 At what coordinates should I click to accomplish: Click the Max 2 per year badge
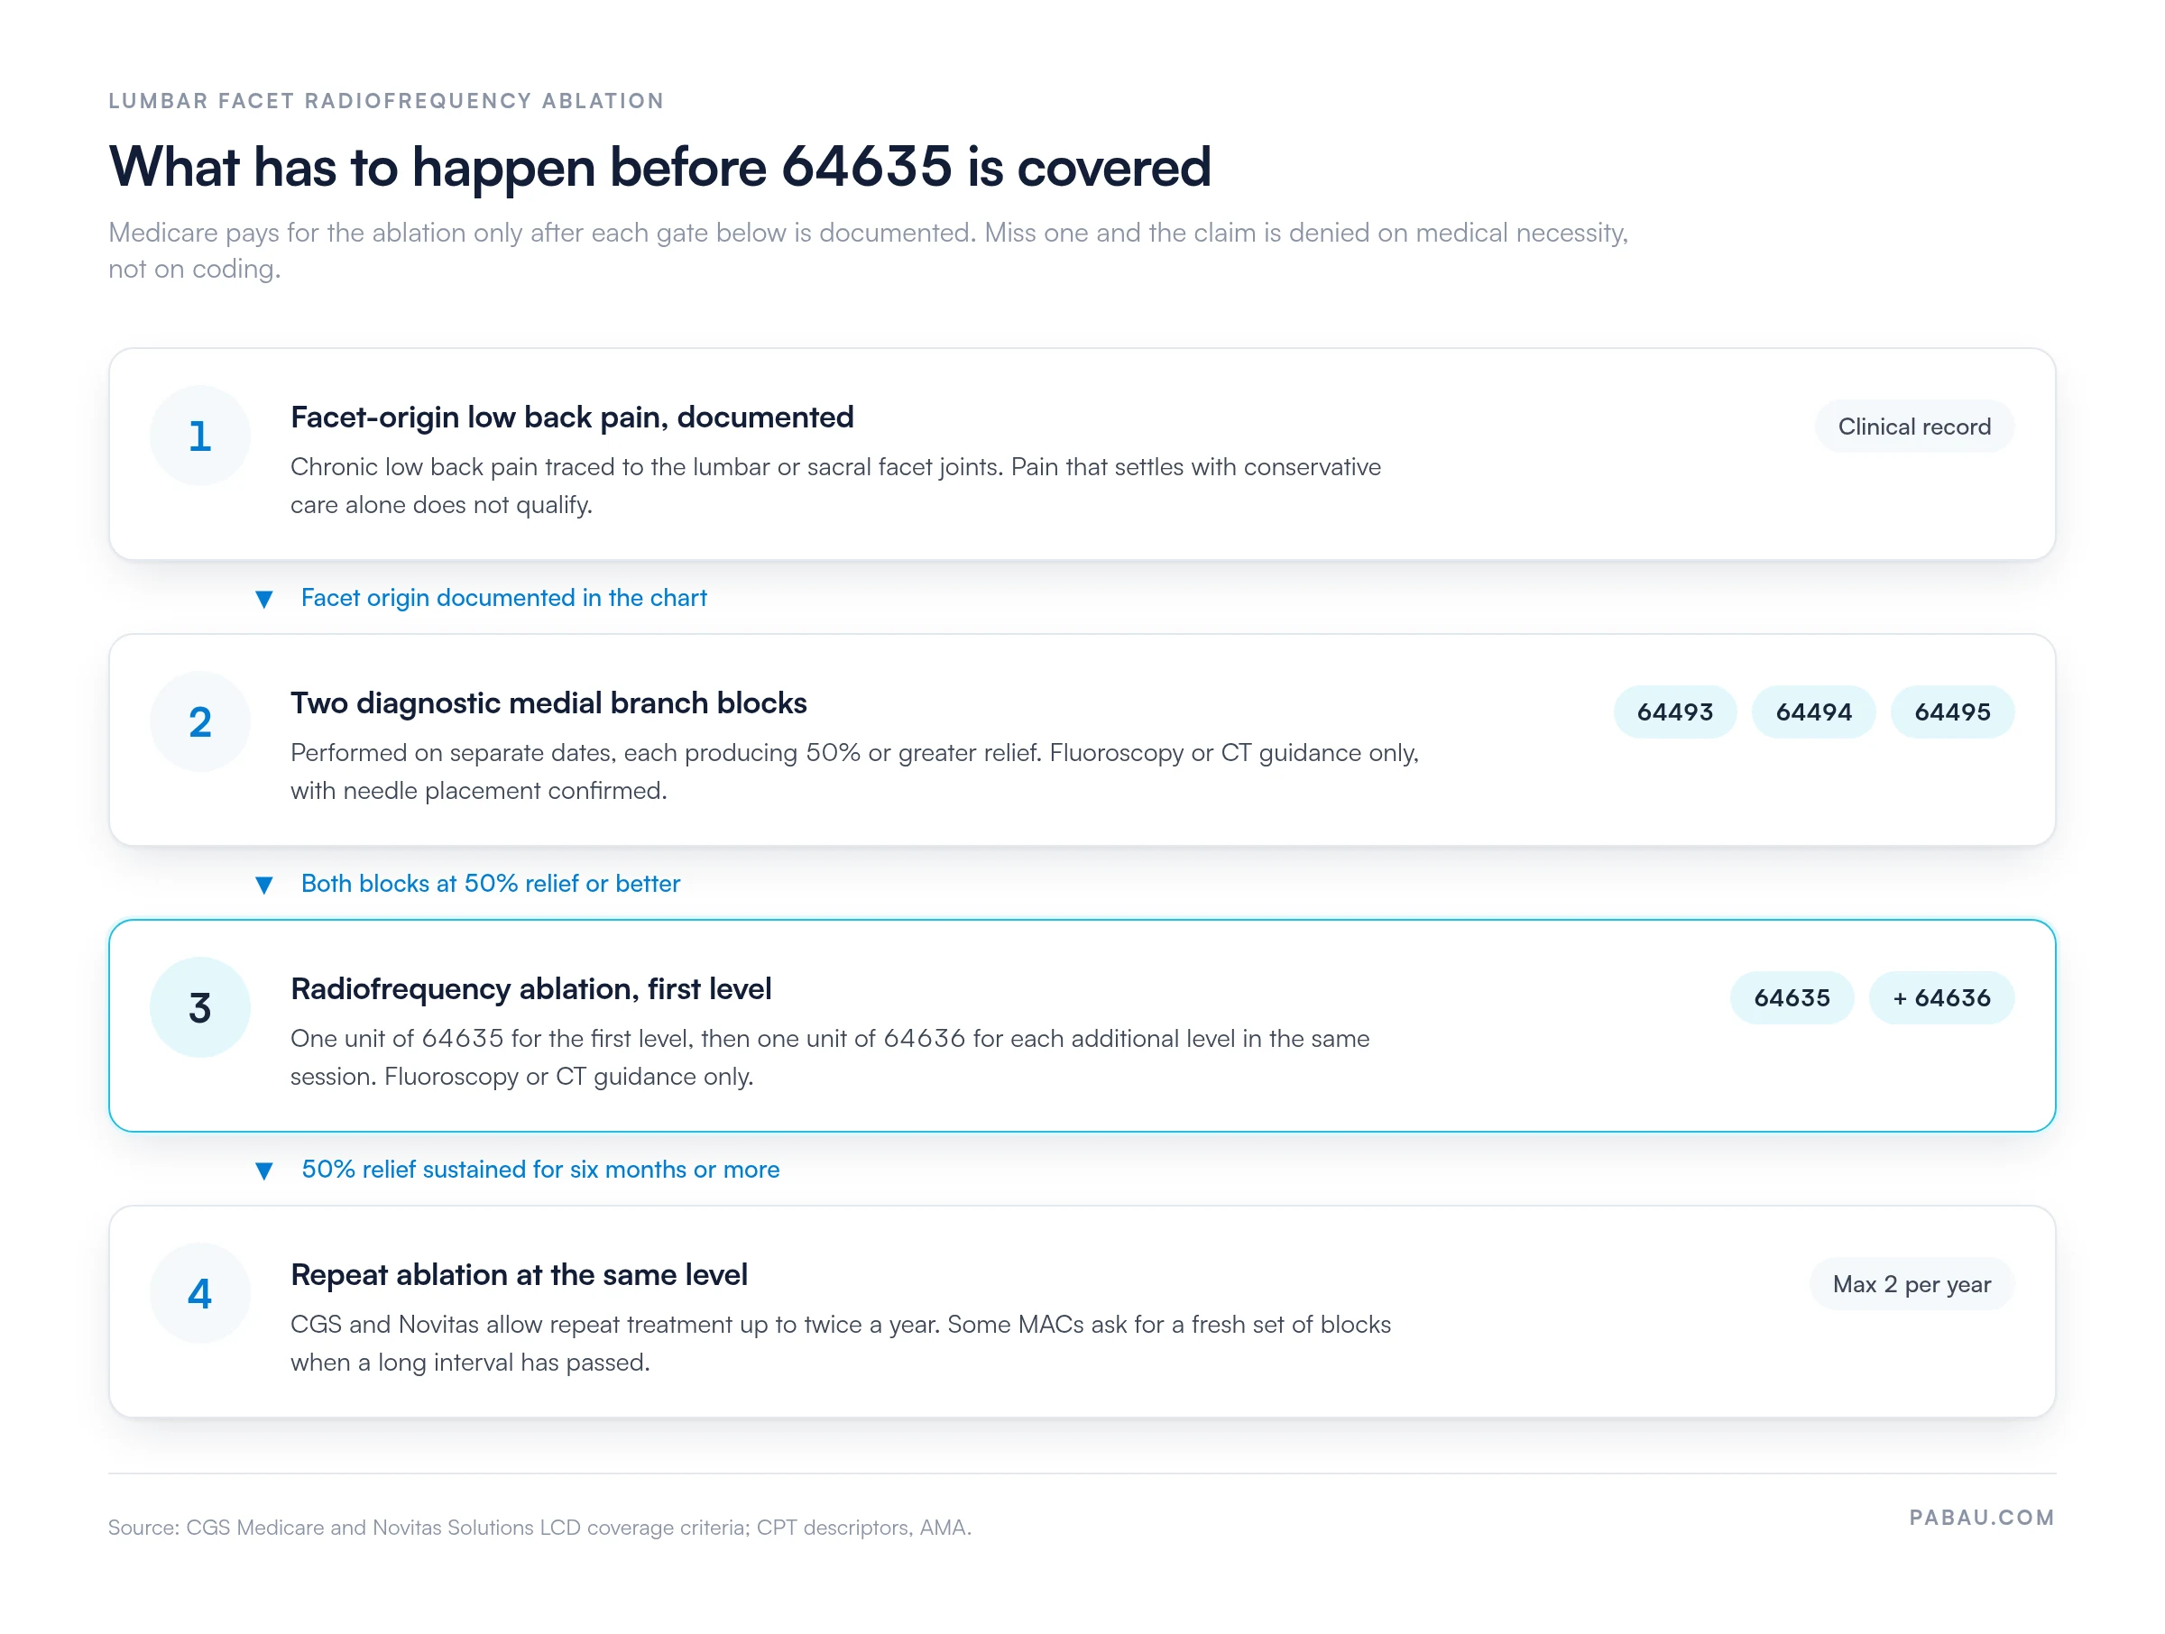click(x=1911, y=1284)
